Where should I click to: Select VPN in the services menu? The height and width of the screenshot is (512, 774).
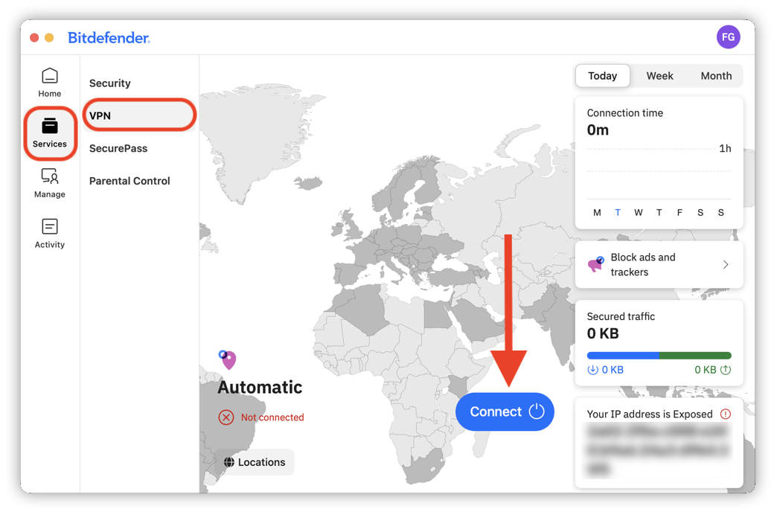tap(140, 115)
